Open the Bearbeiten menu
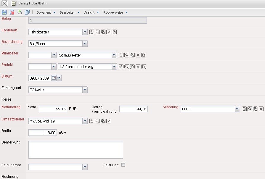This screenshot has width=265, height=179. 69,12
